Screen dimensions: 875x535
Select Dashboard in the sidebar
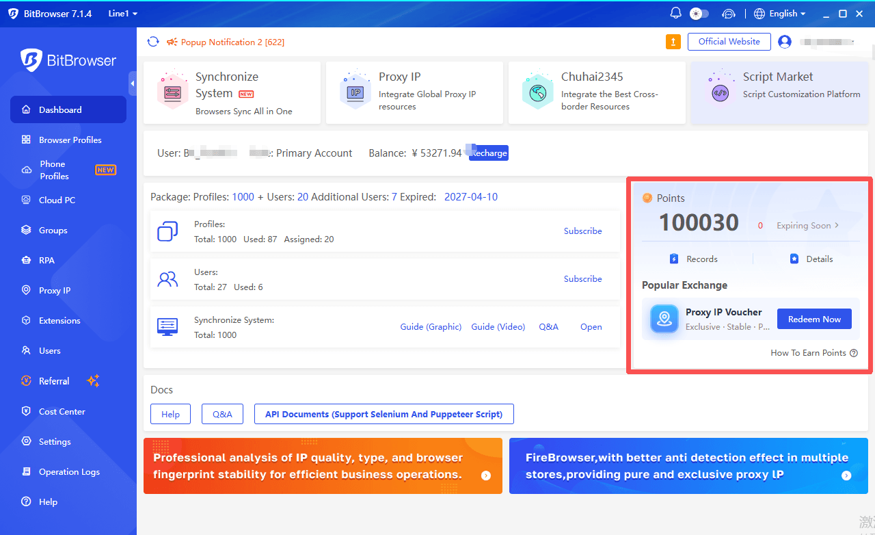click(68, 109)
